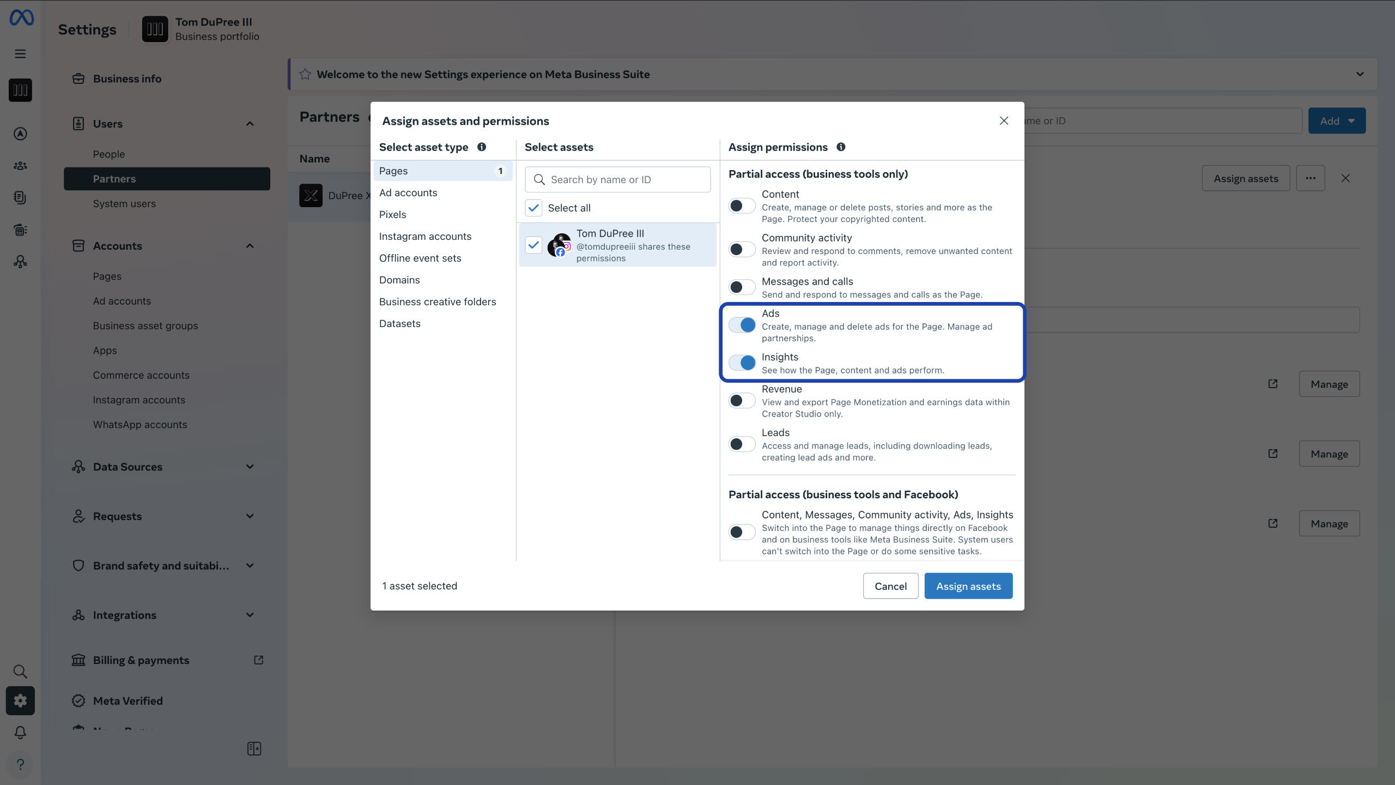Enable the Content permission toggle
This screenshot has height=785, width=1395.
[742, 206]
